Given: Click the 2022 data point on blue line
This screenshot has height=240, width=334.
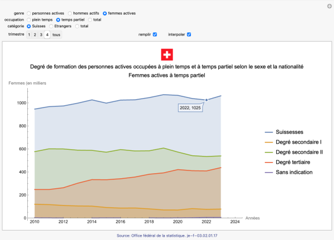Looking at the screenshot, I should click(207, 100).
